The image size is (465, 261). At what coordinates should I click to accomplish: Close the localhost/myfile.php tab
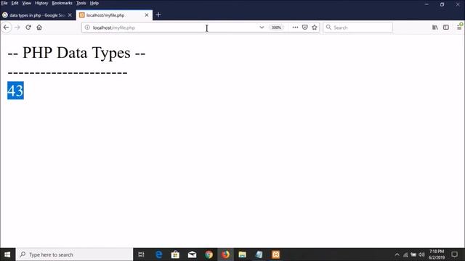tap(147, 15)
